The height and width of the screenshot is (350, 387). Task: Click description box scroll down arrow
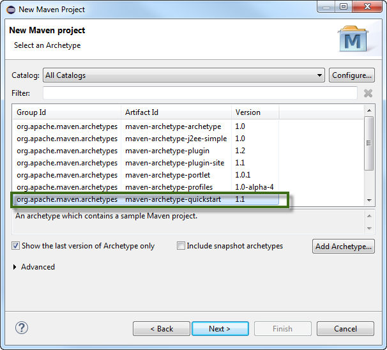click(x=369, y=228)
